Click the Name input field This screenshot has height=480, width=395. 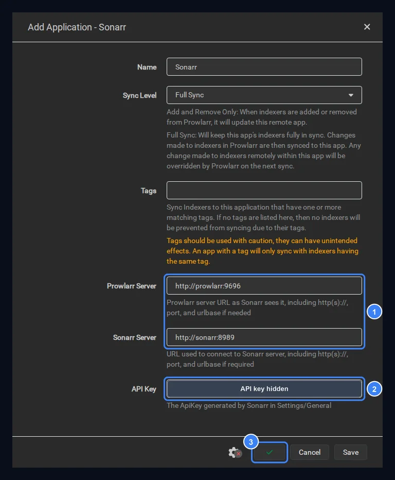click(x=264, y=67)
